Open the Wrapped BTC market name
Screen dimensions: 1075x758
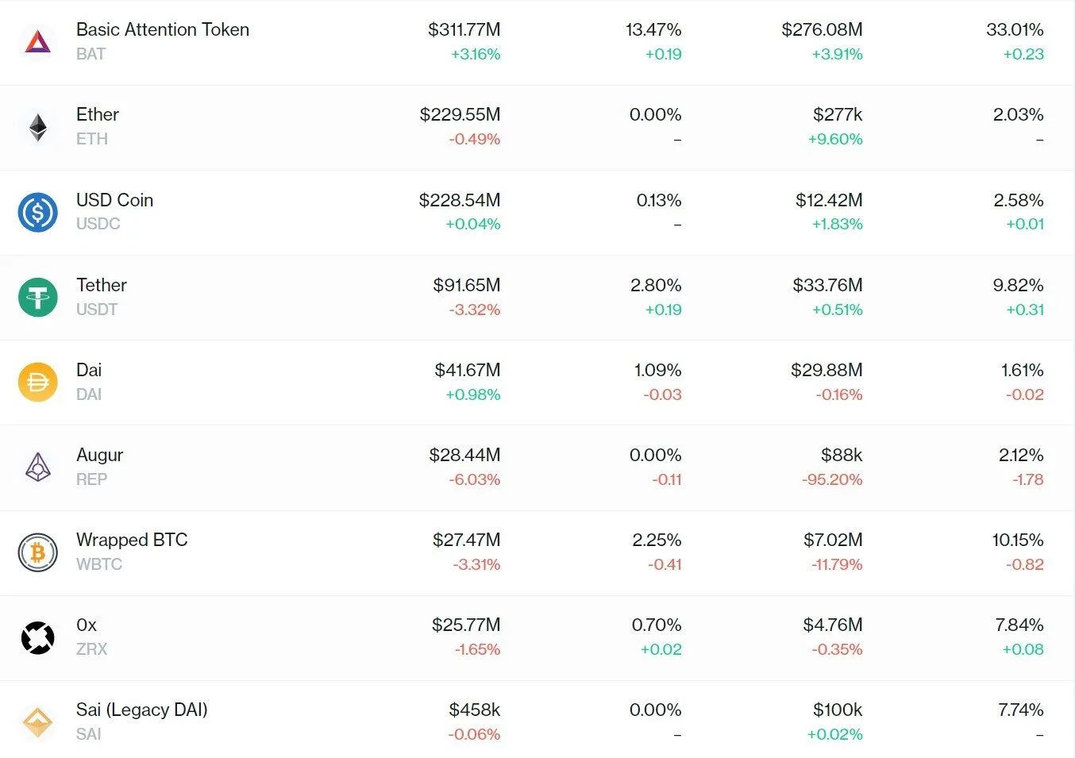coord(132,540)
